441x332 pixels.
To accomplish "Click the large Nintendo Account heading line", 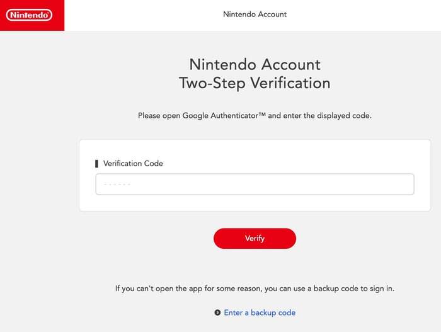I will pyautogui.click(x=255, y=65).
